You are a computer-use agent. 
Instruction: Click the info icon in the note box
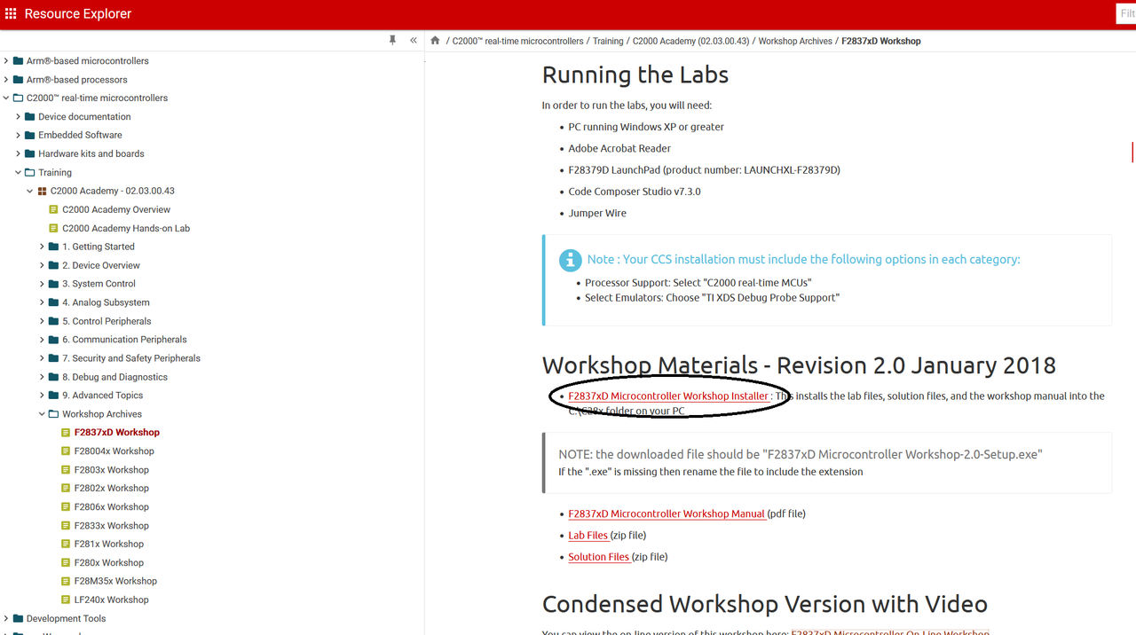pos(570,260)
